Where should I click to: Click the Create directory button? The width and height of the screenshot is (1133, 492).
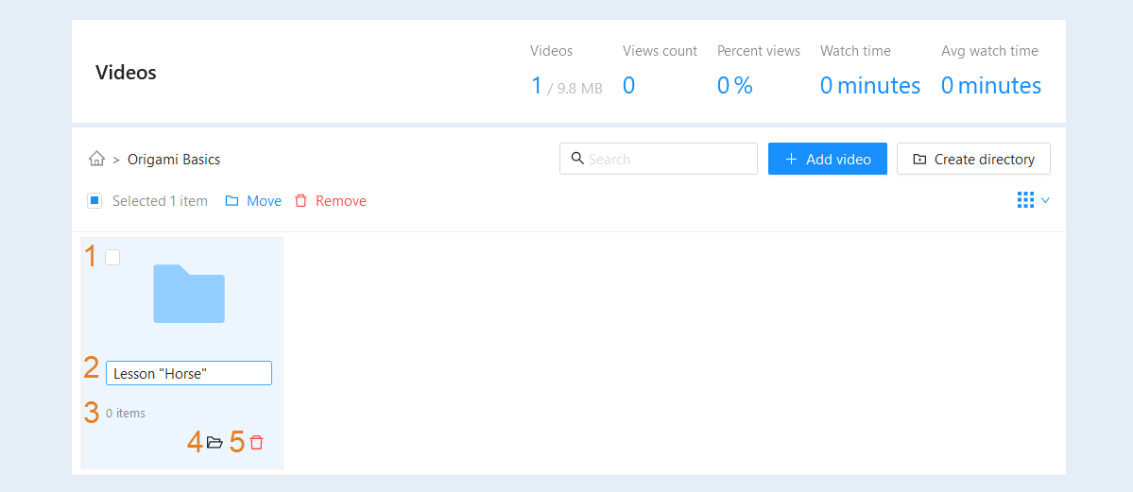click(973, 159)
